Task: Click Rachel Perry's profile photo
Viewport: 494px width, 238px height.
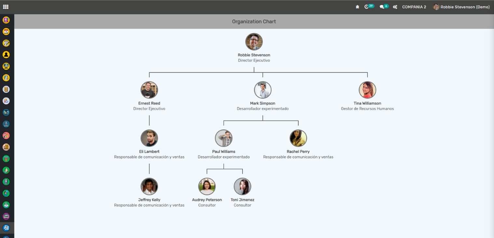Action: 298,138
